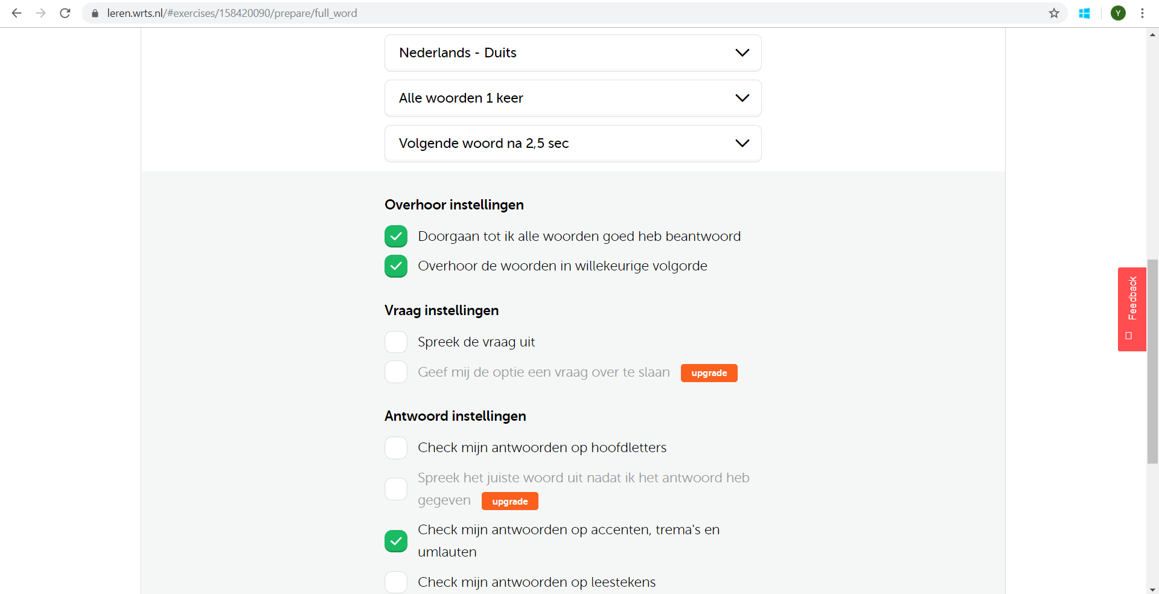1159x594 pixels.
Task: Click chevron of Nederlands - Duits selector
Action: 742,53
